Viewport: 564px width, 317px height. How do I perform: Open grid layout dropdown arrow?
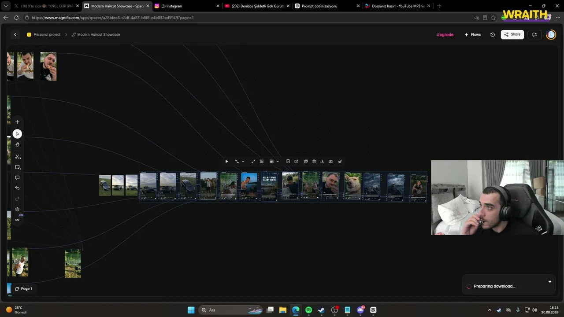point(278,162)
